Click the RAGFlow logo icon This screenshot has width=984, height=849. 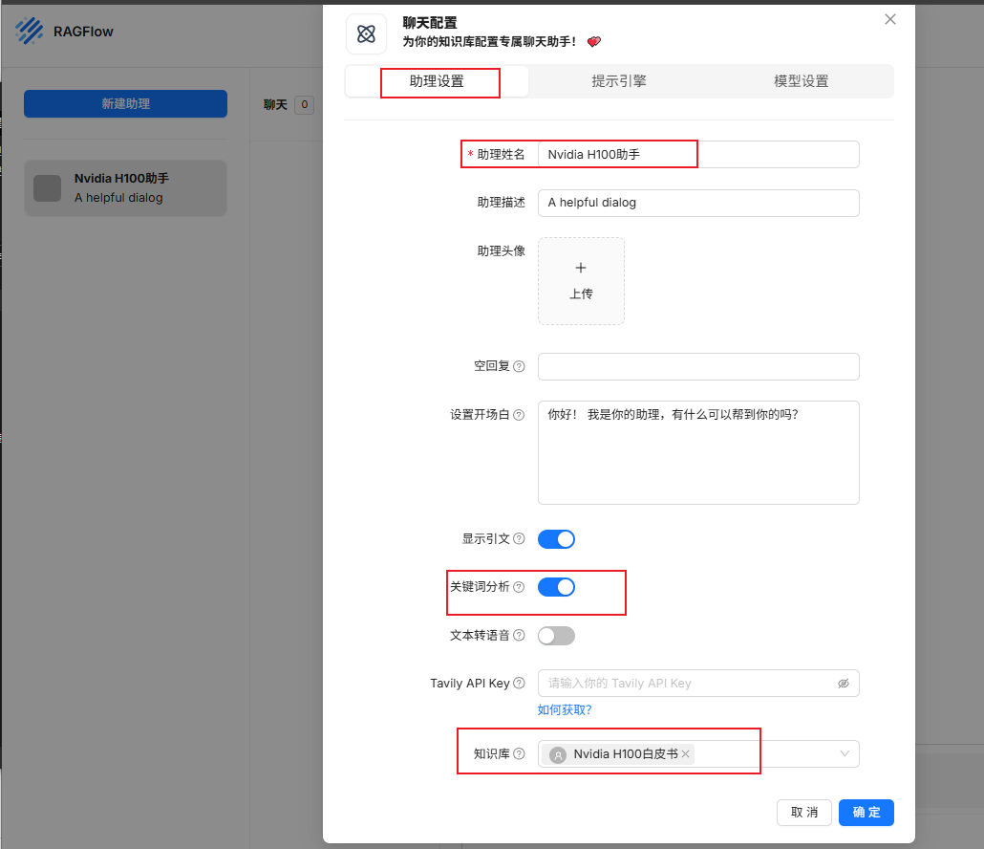pos(30,31)
